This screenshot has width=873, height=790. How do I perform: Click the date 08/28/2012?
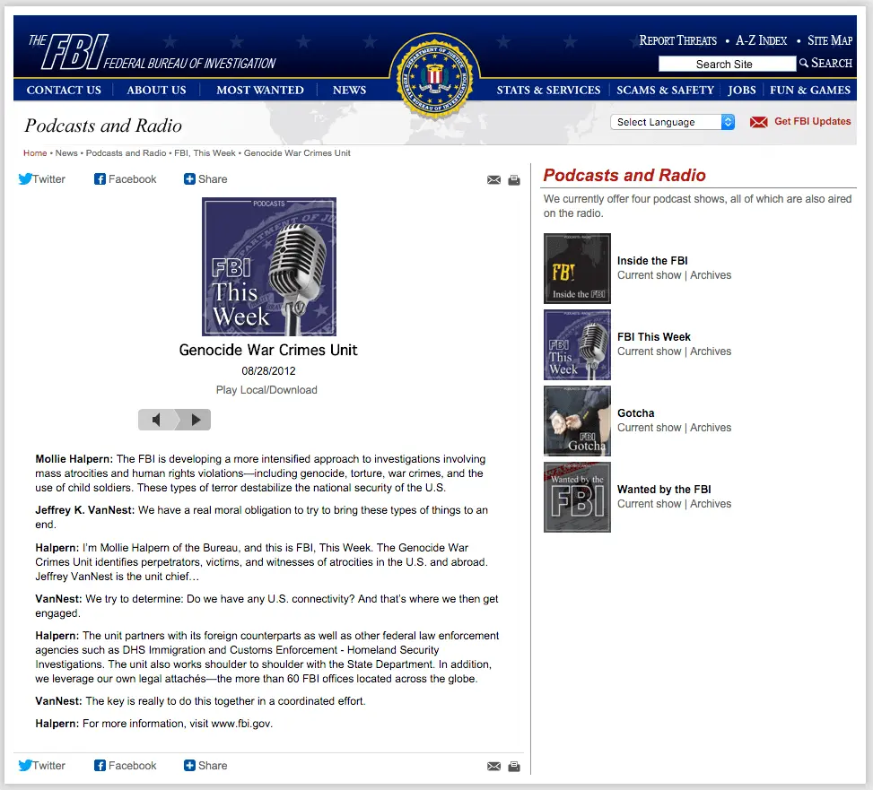tap(268, 371)
